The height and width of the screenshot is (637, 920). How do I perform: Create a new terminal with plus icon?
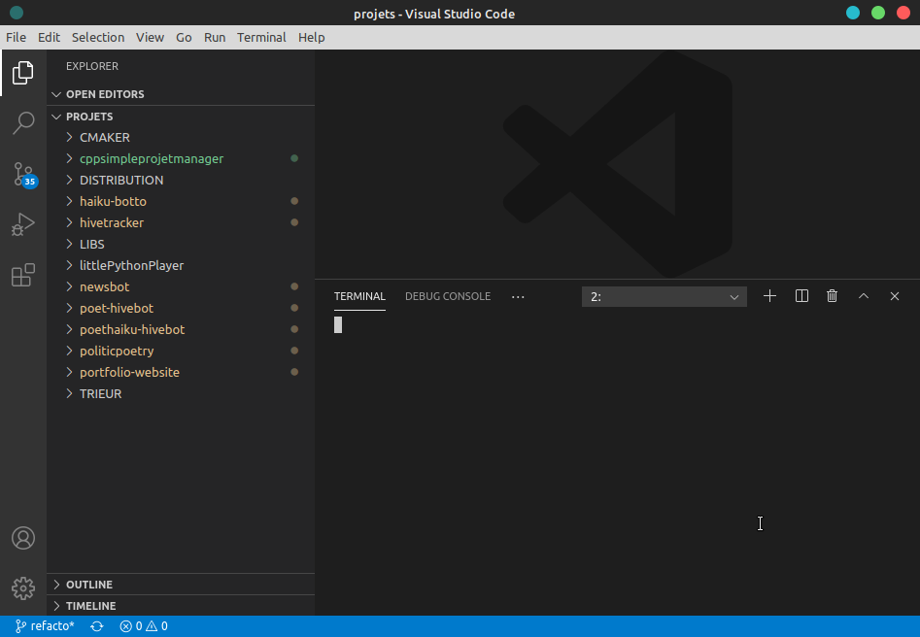pos(769,296)
